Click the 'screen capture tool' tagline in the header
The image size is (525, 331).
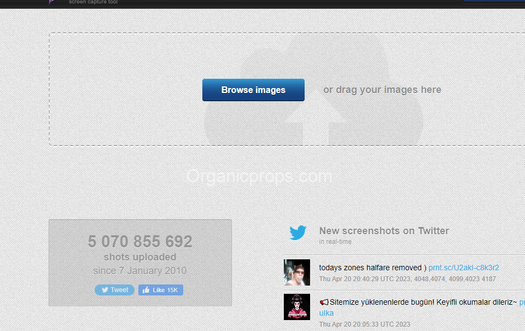[93, 2]
